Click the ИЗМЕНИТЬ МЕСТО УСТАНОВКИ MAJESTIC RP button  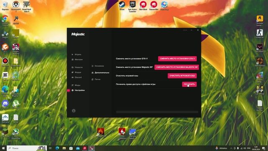pyautogui.click(x=177, y=67)
